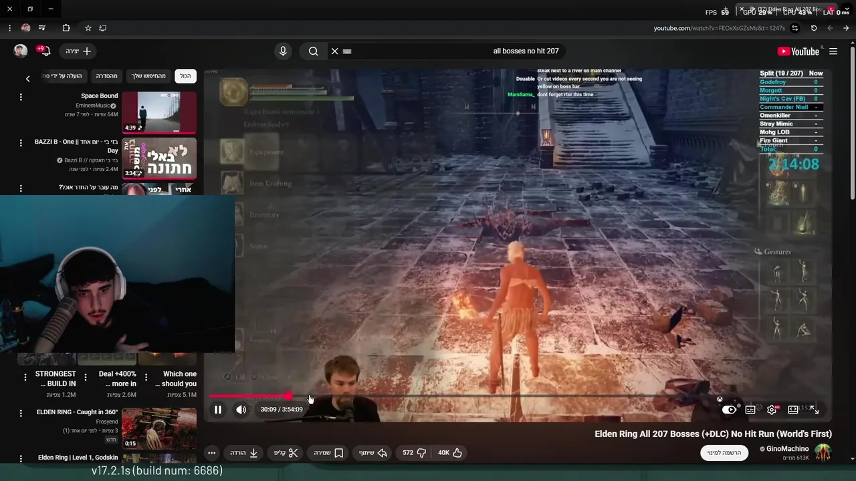
Task: Select the מהסדרה filter chip
Action: pos(106,76)
